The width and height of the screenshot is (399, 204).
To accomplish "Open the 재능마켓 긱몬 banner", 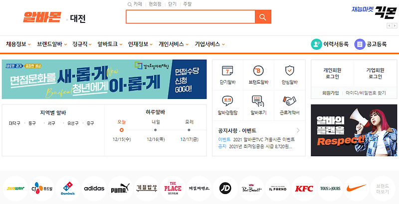I will (x=374, y=12).
